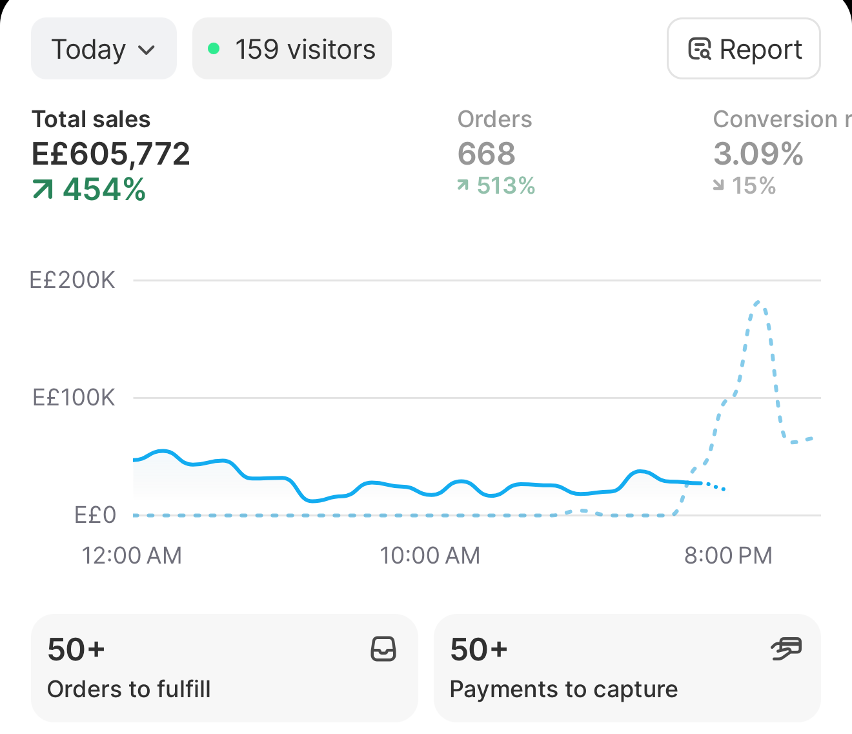Click the Conversion 15% down arrow
The width and height of the screenshot is (852, 734).
point(718,186)
